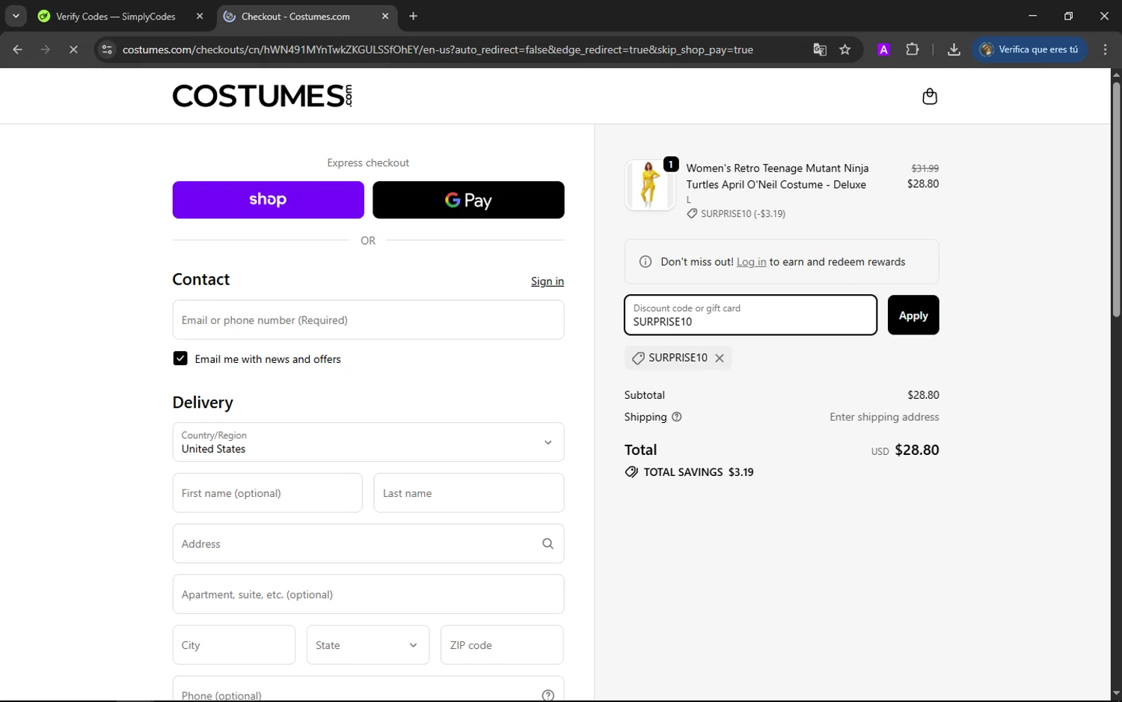Click the SURPRISE10 (-$3.19) line item text
The width and height of the screenshot is (1122, 702).
pos(743,214)
